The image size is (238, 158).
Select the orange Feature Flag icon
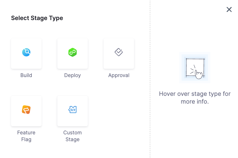26,110
